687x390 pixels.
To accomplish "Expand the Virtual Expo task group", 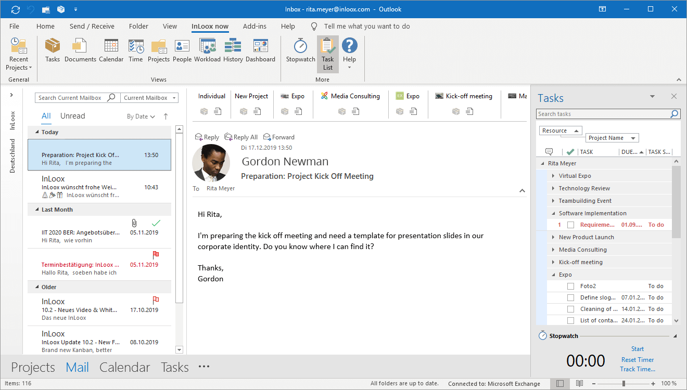I will (x=553, y=176).
